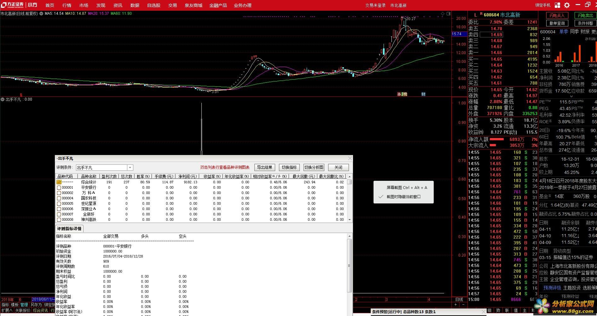Click 切换分析图 button
597x316 pixels.
314,168
